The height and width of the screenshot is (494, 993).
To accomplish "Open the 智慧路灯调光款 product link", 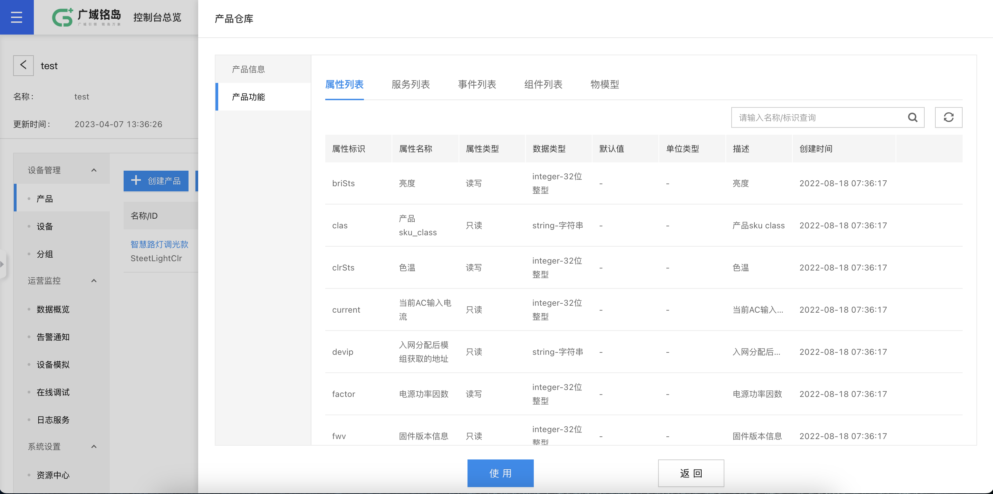I will click(x=159, y=244).
